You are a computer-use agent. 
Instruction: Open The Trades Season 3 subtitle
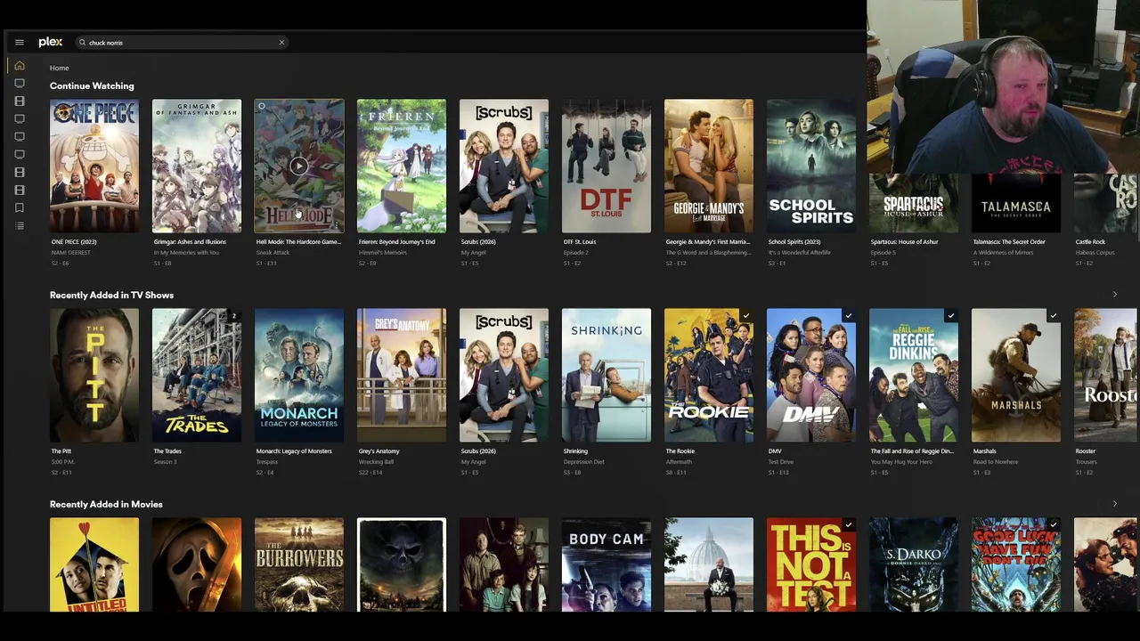(x=165, y=461)
